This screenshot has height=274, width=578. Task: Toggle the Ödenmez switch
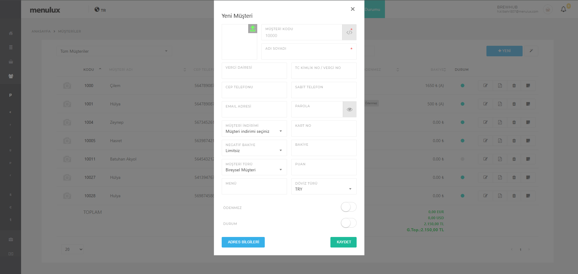348,207
